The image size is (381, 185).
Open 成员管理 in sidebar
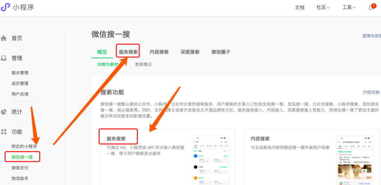point(20,84)
